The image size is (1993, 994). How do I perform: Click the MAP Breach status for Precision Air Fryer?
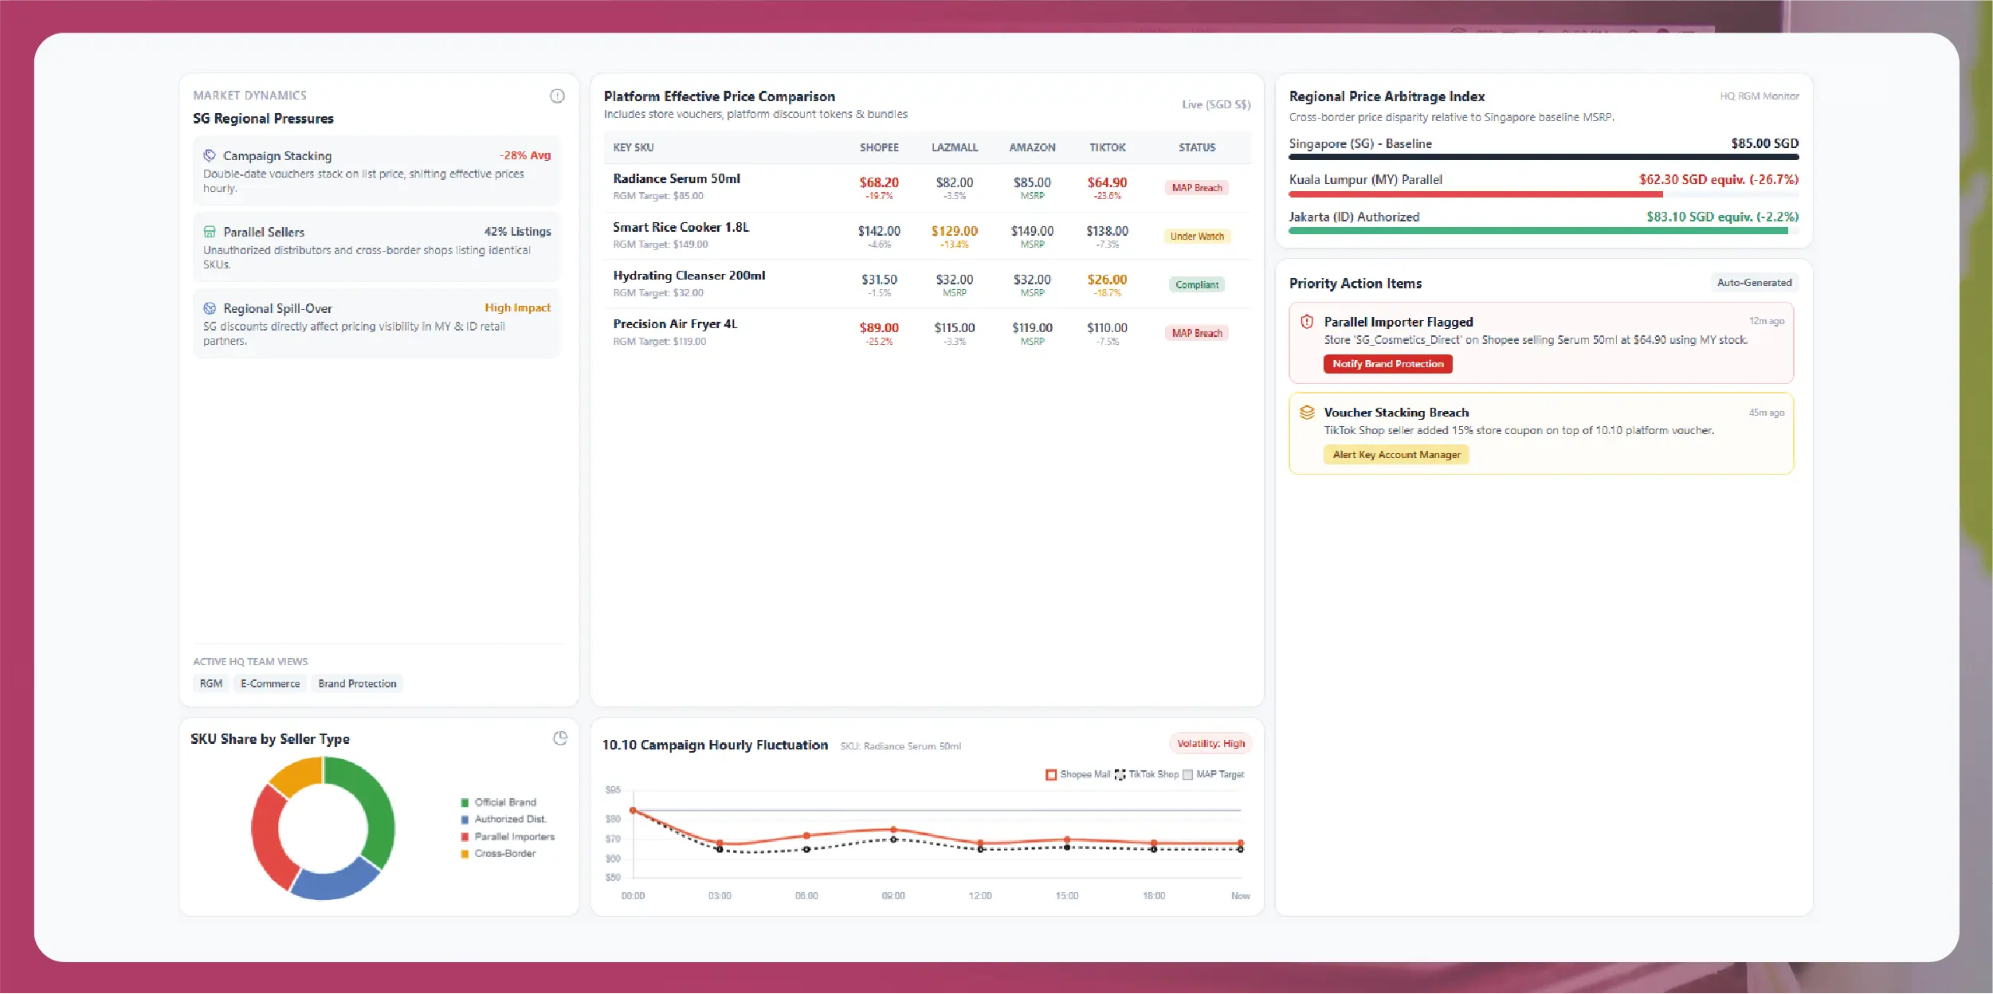point(1196,334)
